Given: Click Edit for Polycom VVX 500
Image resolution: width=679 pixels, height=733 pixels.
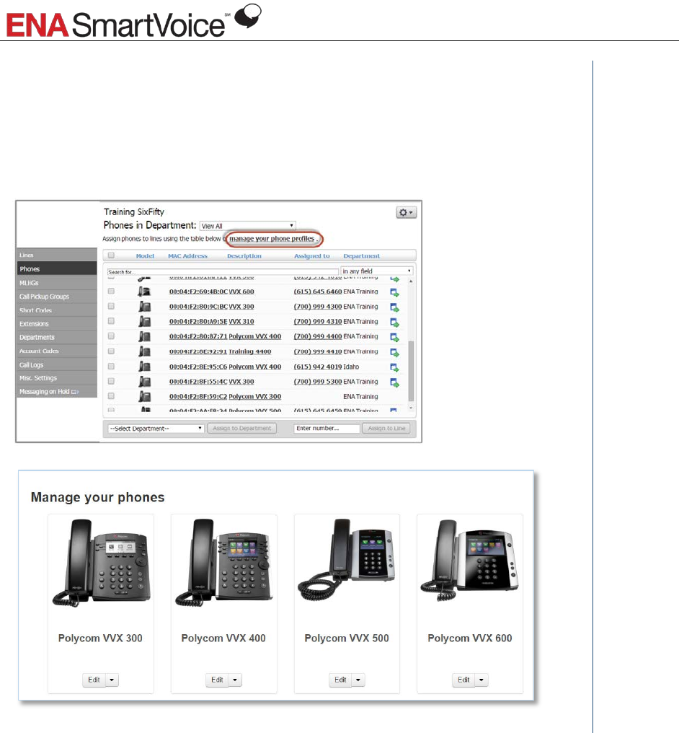Looking at the screenshot, I should coord(340,680).
